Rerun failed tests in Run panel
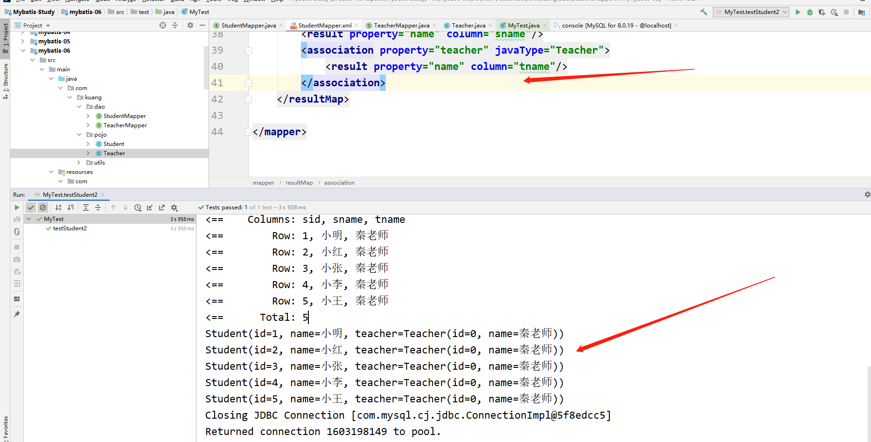 tap(17, 219)
